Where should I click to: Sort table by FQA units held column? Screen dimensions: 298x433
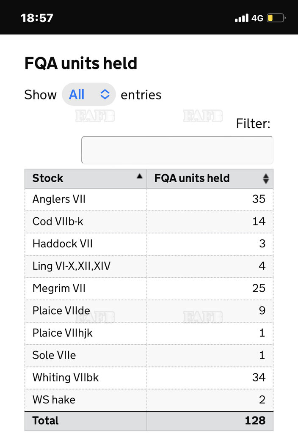[210, 179]
